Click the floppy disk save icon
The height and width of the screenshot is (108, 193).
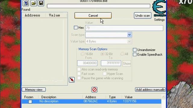pyautogui.click(x=41, y=3)
